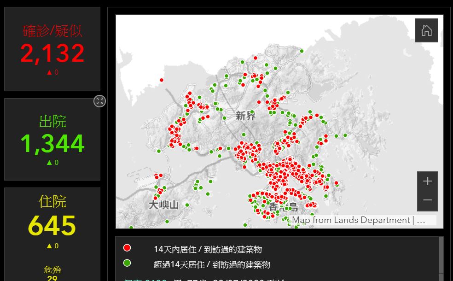Click the green legend dot for 超過14天
Screen dimensions: 453x281
[127, 263]
